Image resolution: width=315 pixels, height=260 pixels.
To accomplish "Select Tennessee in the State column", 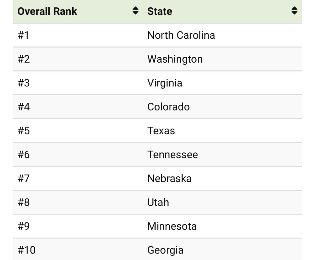I will click(172, 155).
